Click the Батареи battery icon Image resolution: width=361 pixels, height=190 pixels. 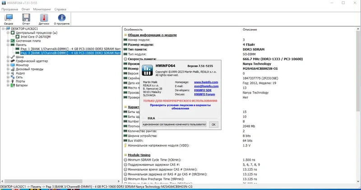[x=13, y=85]
